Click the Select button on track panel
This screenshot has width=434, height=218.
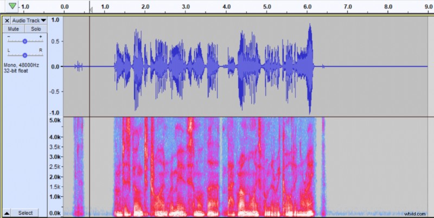coord(25,213)
